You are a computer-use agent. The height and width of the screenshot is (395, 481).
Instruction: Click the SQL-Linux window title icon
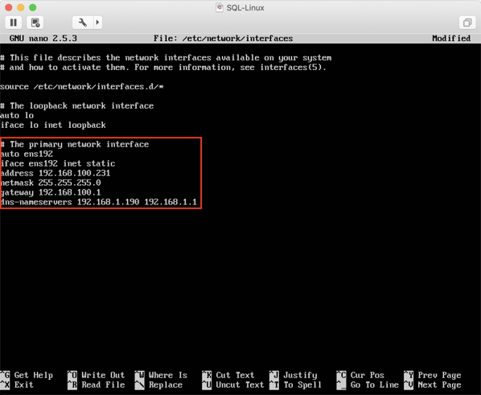coord(220,7)
